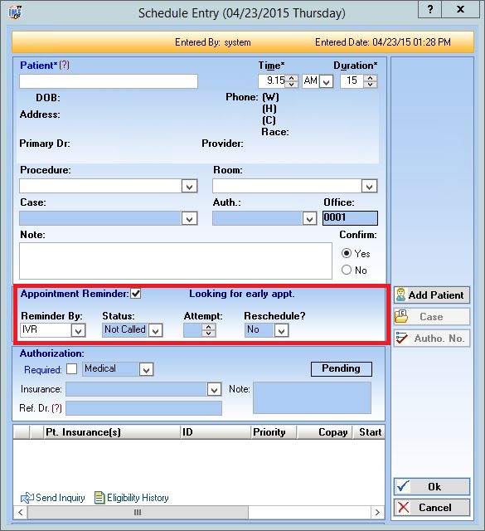The height and width of the screenshot is (531, 485).
Task: Open the Status Not Called dropdown
Action: click(x=155, y=330)
